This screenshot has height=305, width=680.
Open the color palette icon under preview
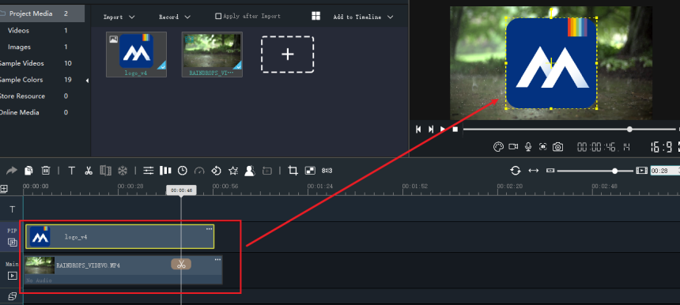click(498, 147)
